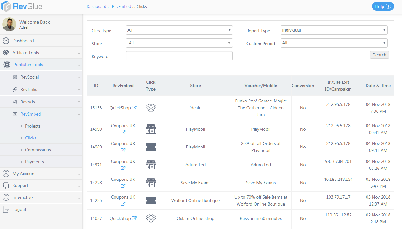Select Logout menu item
Image resolution: width=402 pixels, height=229 pixels.
click(x=19, y=209)
